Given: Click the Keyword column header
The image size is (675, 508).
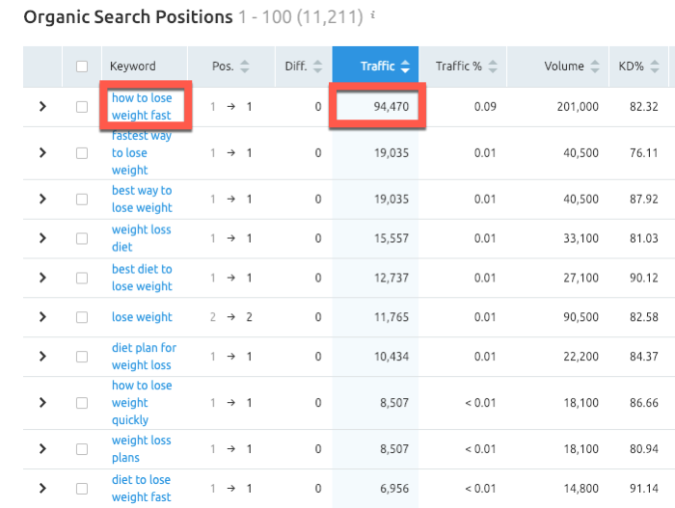Looking at the screenshot, I should 133,67.
